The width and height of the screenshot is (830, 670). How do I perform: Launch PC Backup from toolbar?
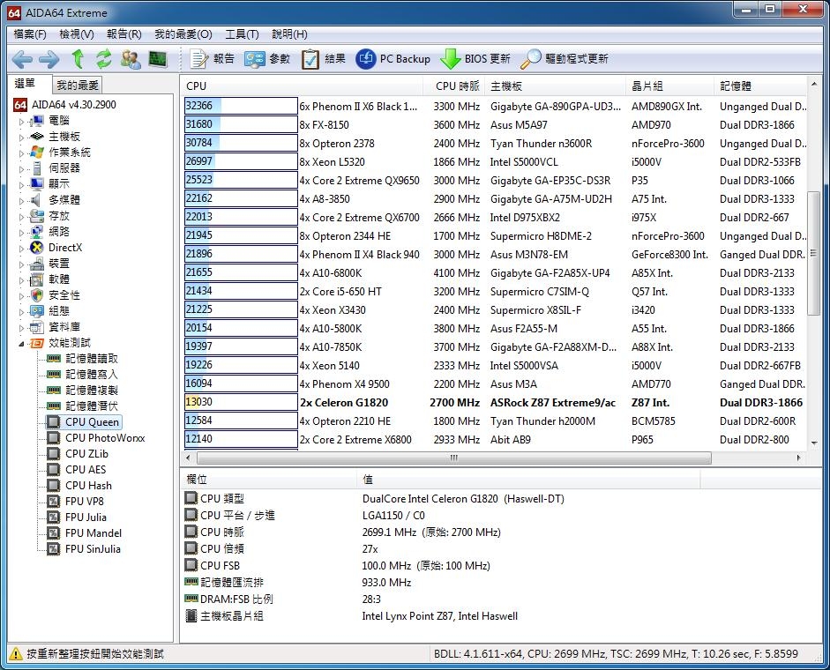(x=393, y=59)
